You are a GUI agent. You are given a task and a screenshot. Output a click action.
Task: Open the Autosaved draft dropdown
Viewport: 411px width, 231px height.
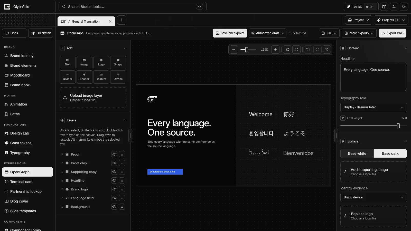(x=267, y=33)
